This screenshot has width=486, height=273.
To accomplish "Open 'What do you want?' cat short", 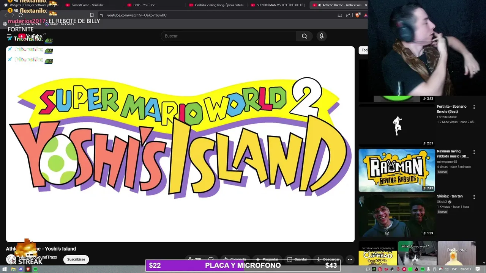I will click(417, 253).
